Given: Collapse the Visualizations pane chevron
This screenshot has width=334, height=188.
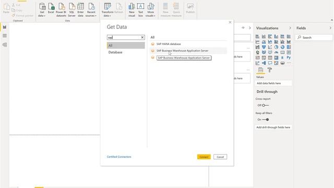Looking at the screenshot, I should pyautogui.click(x=290, y=28).
